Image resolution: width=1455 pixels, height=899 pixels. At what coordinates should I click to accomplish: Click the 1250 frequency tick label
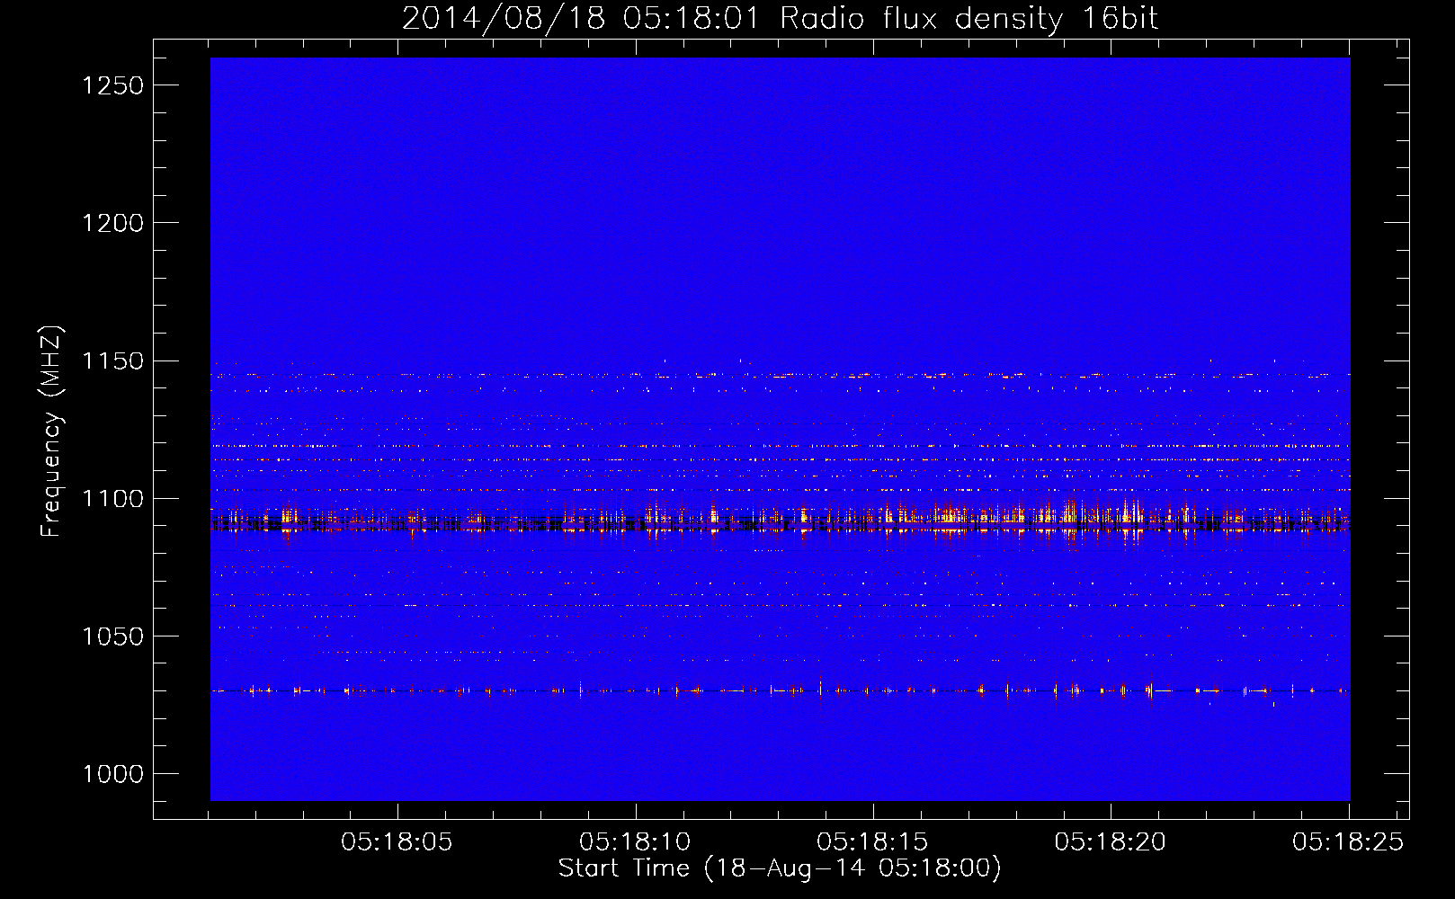pos(112,85)
